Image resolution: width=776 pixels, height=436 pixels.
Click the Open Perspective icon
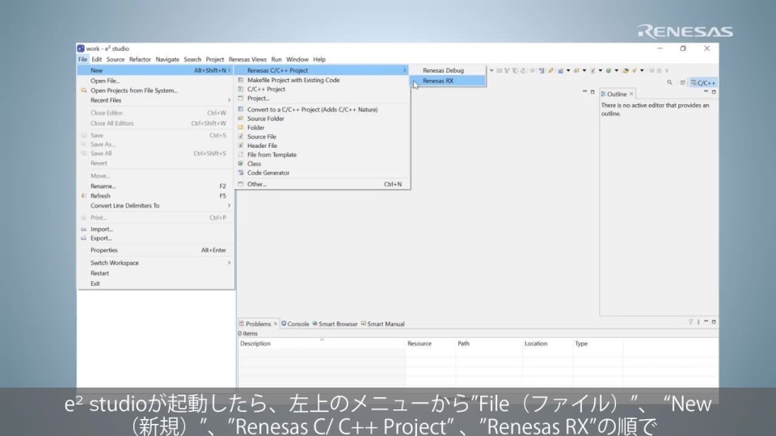(684, 82)
